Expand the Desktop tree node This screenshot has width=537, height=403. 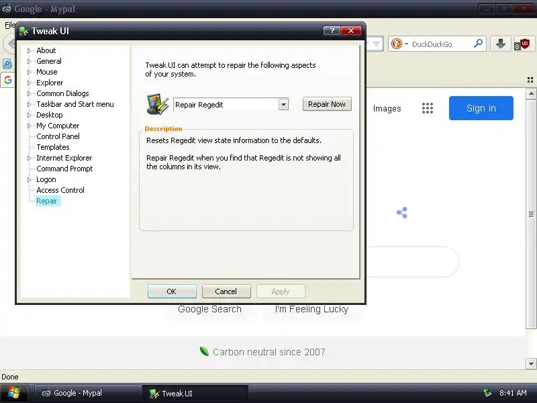click(x=29, y=115)
